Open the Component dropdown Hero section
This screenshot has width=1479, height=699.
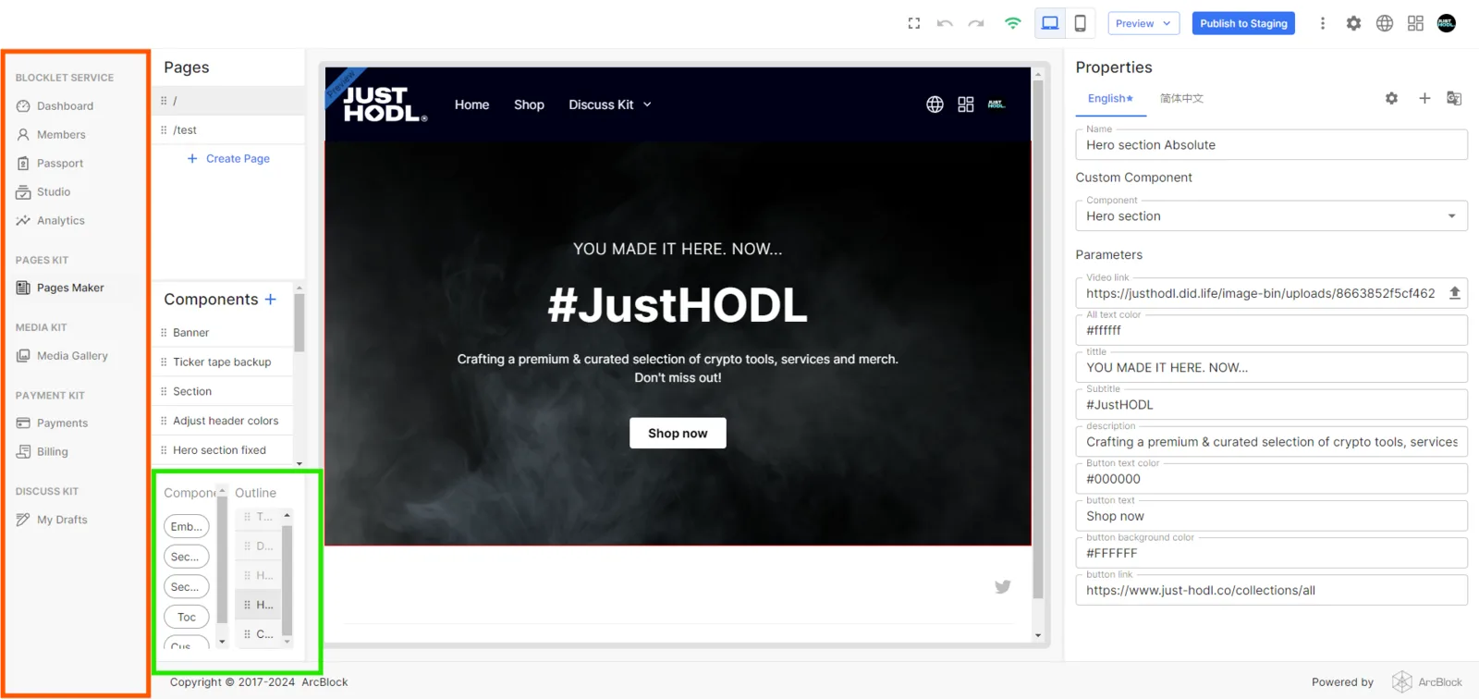point(1271,216)
